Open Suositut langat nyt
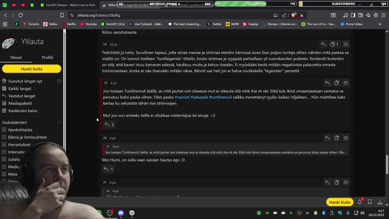Screen dimensions: 389x219 pyautogui.click(x=25, y=81)
